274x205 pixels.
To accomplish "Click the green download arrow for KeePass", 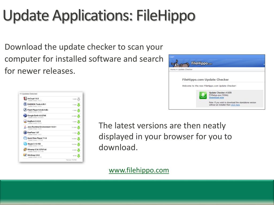I will click(x=79, y=133).
